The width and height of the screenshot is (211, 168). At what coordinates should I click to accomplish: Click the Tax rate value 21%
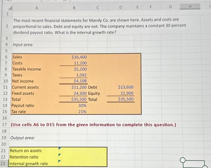82,112
